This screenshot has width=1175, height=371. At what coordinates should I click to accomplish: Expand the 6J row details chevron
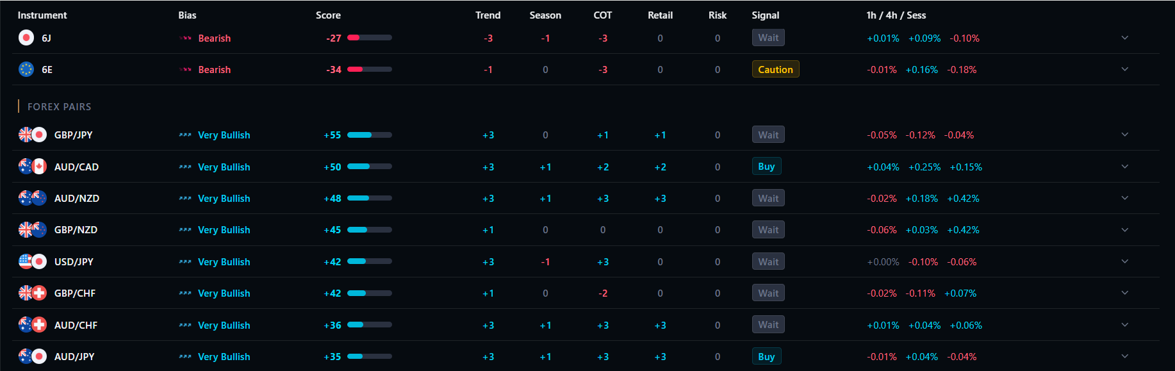click(1124, 38)
